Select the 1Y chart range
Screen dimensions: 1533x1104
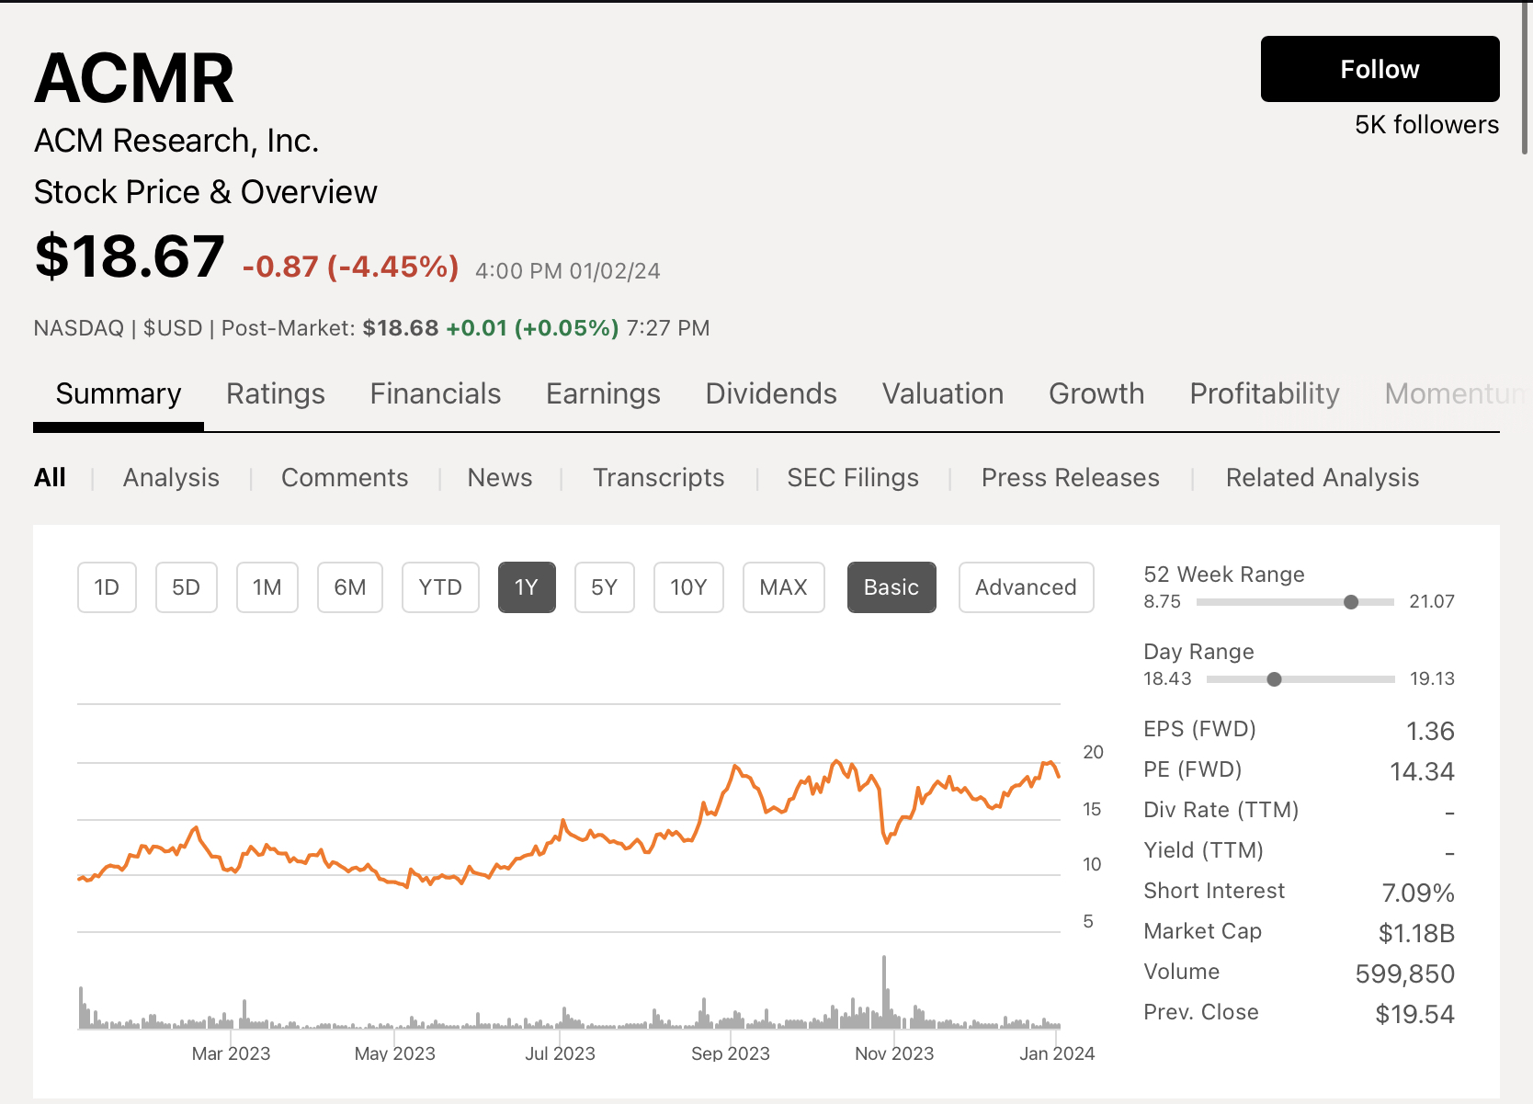click(527, 587)
